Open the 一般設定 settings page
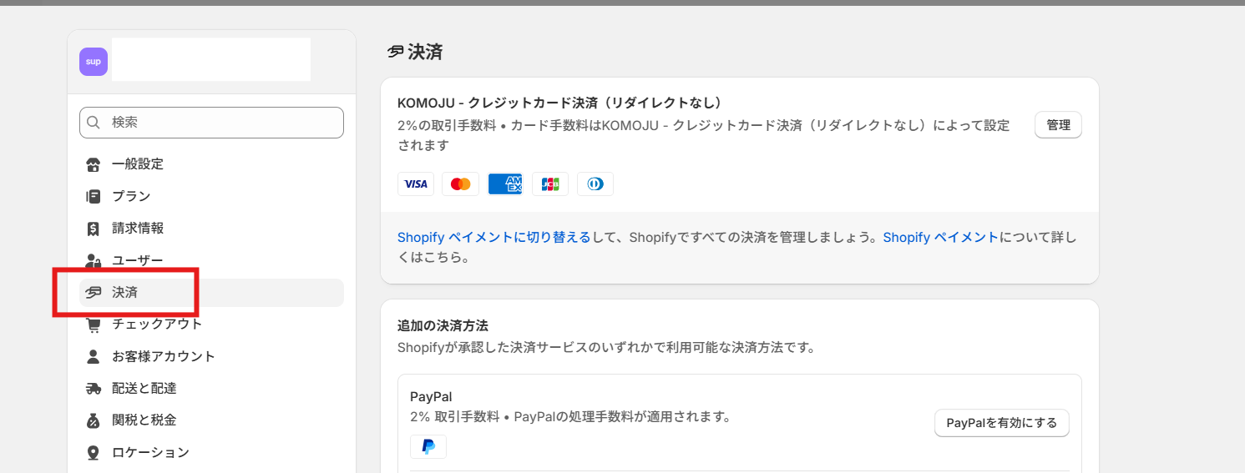The image size is (1245, 473). coord(138,164)
